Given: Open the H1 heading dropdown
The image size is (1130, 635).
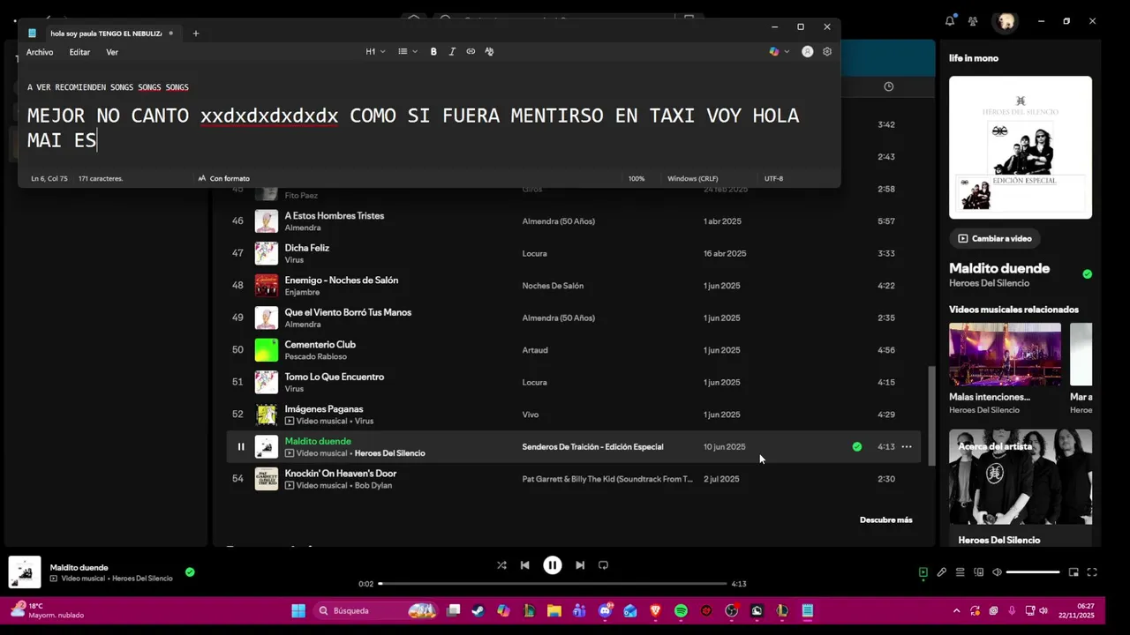Looking at the screenshot, I should coord(375,52).
